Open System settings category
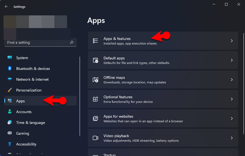Viewport: 245px width, 156px height. pos(41,58)
